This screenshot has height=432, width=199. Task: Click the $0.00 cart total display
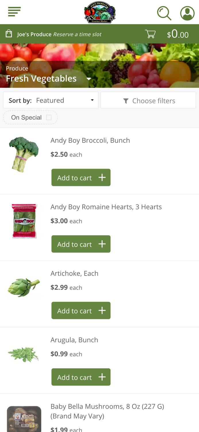[x=177, y=34]
